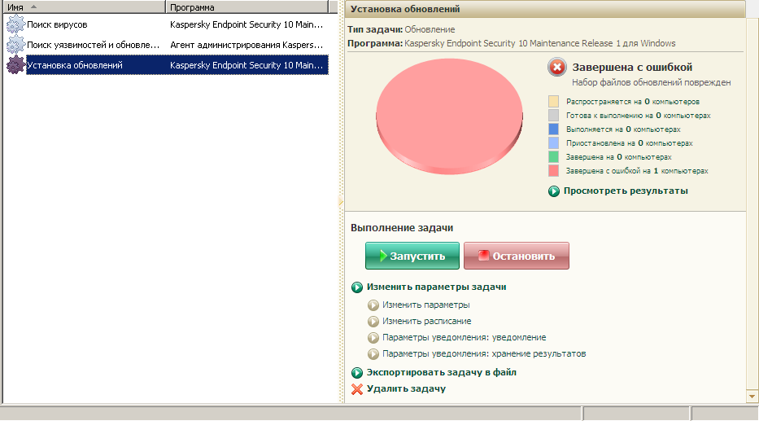This screenshot has width=759, height=421.
Task: Open the Изменить параметры sub-link
Action: click(426, 305)
